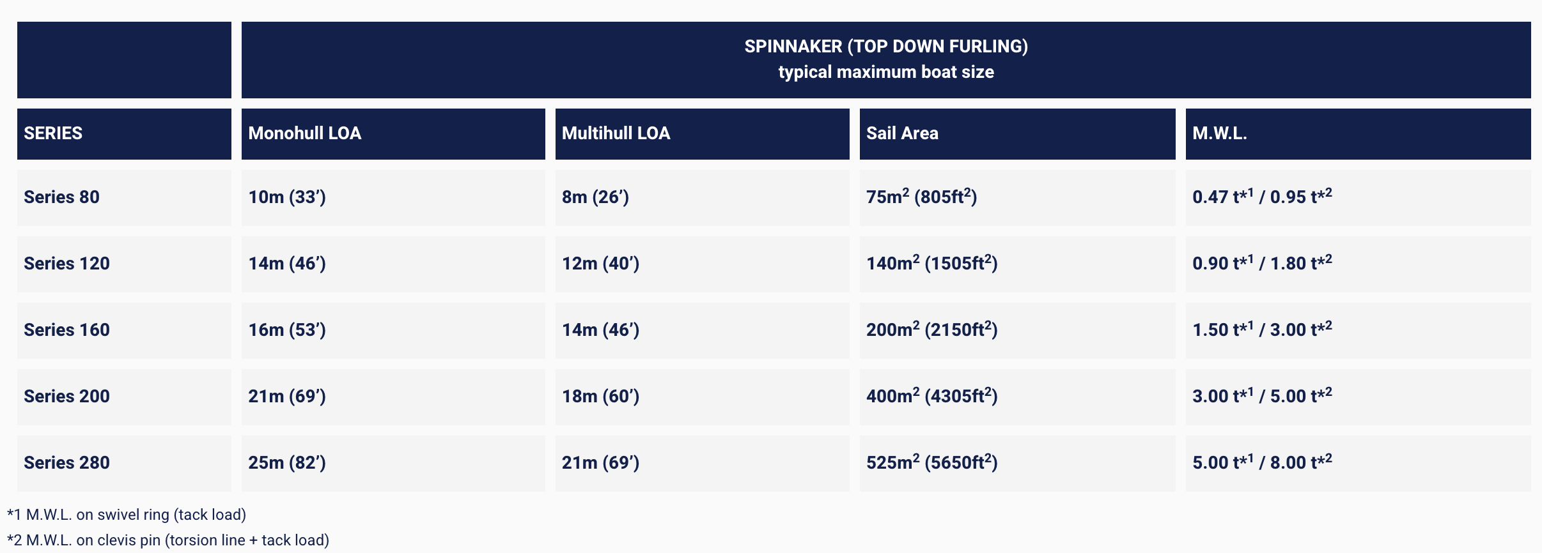Click the 3.00 t / 5.00 t load cell
The width and height of the screenshot is (1542, 553).
click(1262, 397)
